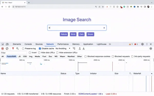
Task: Check Hide data URLs checkbox
Action: pos(39,52)
